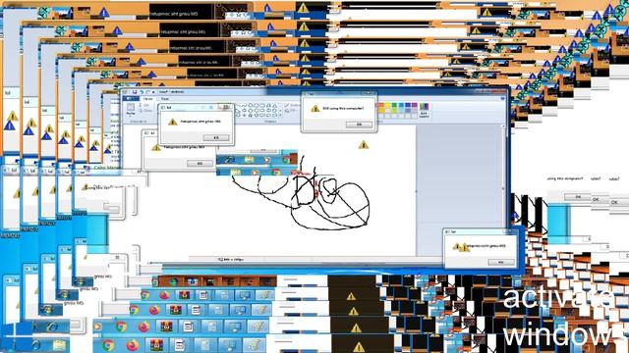Switch to the View tab in Paint
The image size is (629, 353).
click(165, 98)
